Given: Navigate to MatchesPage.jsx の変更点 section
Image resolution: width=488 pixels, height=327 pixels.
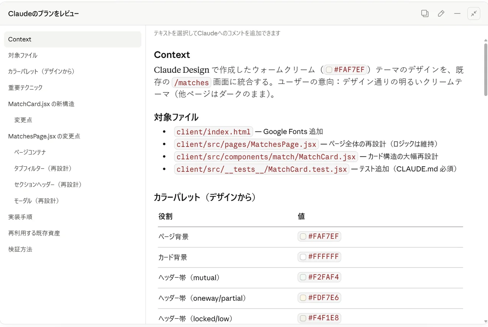Looking at the screenshot, I should click(44, 136).
